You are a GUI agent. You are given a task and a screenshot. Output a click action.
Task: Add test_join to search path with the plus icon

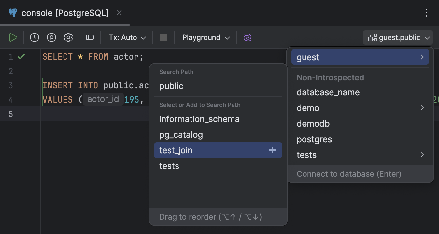coord(272,150)
